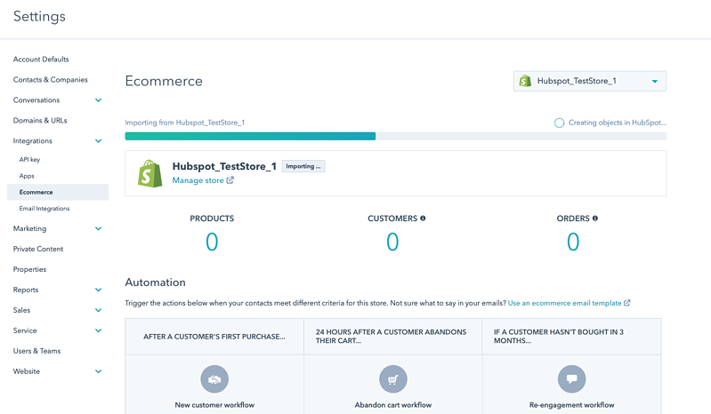Collapse the Integrations sidebar section
The height and width of the screenshot is (414, 711).
pos(98,141)
